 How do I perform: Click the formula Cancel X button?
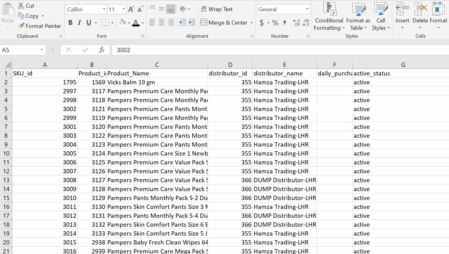click(x=68, y=50)
